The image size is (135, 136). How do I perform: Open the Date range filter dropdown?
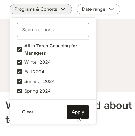pos(99,9)
